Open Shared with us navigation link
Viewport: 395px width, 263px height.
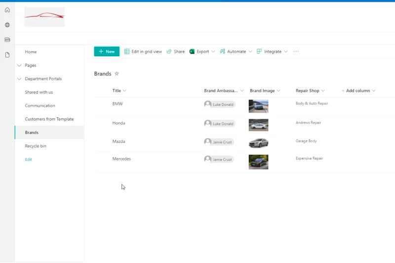(39, 92)
